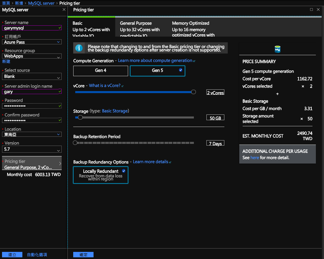Image resolution: width=324 pixels, height=259 pixels.
Task: Click the info icon in the notice banner
Action: [x=79, y=48]
